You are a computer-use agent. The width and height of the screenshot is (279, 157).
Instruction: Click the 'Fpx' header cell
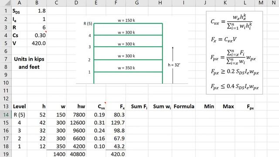tap(245, 106)
